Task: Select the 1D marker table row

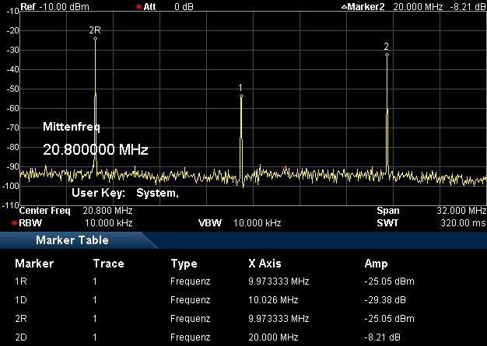Action: click(x=243, y=299)
